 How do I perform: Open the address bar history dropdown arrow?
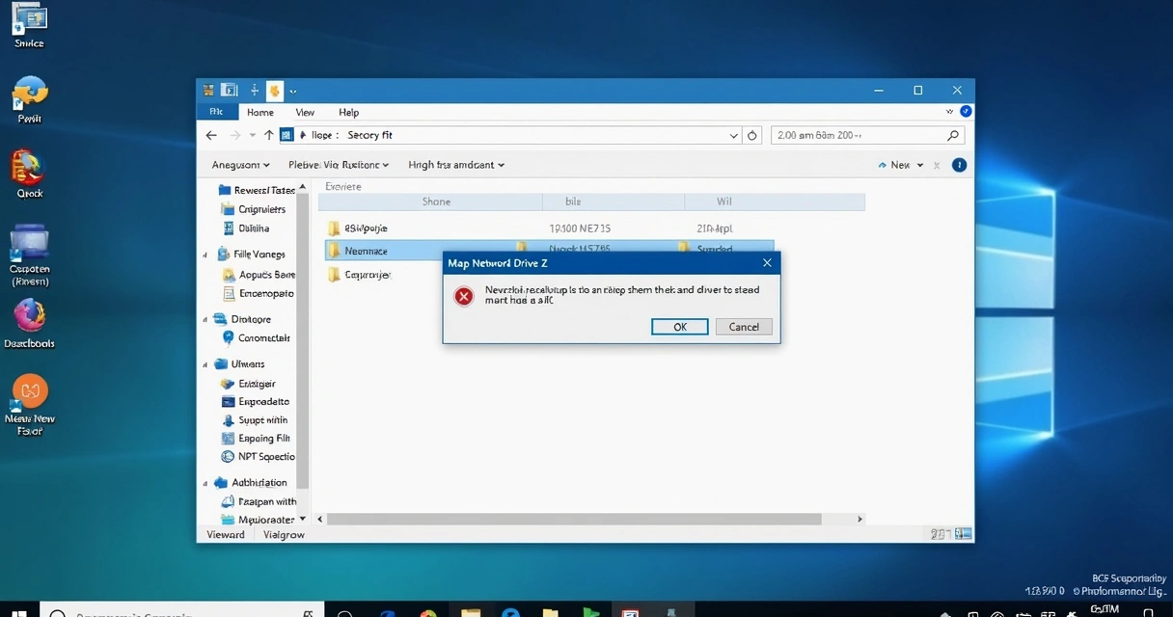tap(734, 136)
